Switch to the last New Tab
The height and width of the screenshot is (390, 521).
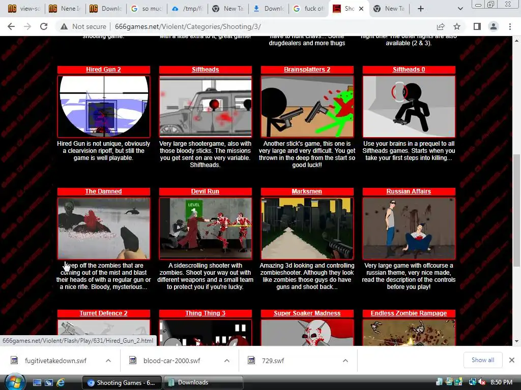tap(390, 9)
